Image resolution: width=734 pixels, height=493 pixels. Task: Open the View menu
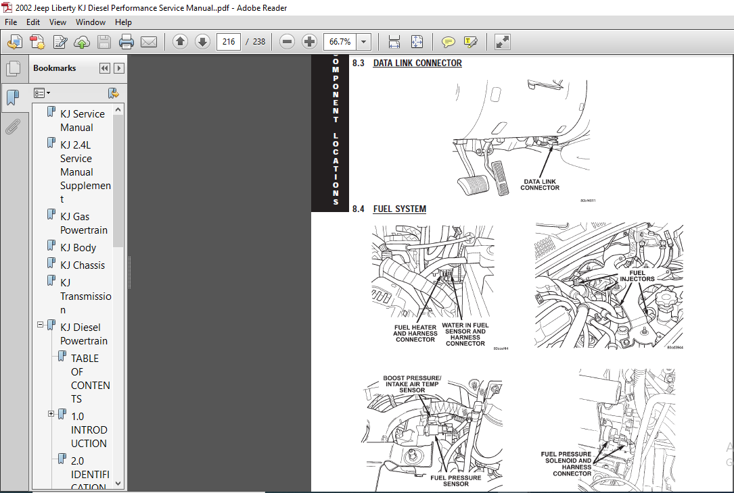pyautogui.click(x=58, y=22)
